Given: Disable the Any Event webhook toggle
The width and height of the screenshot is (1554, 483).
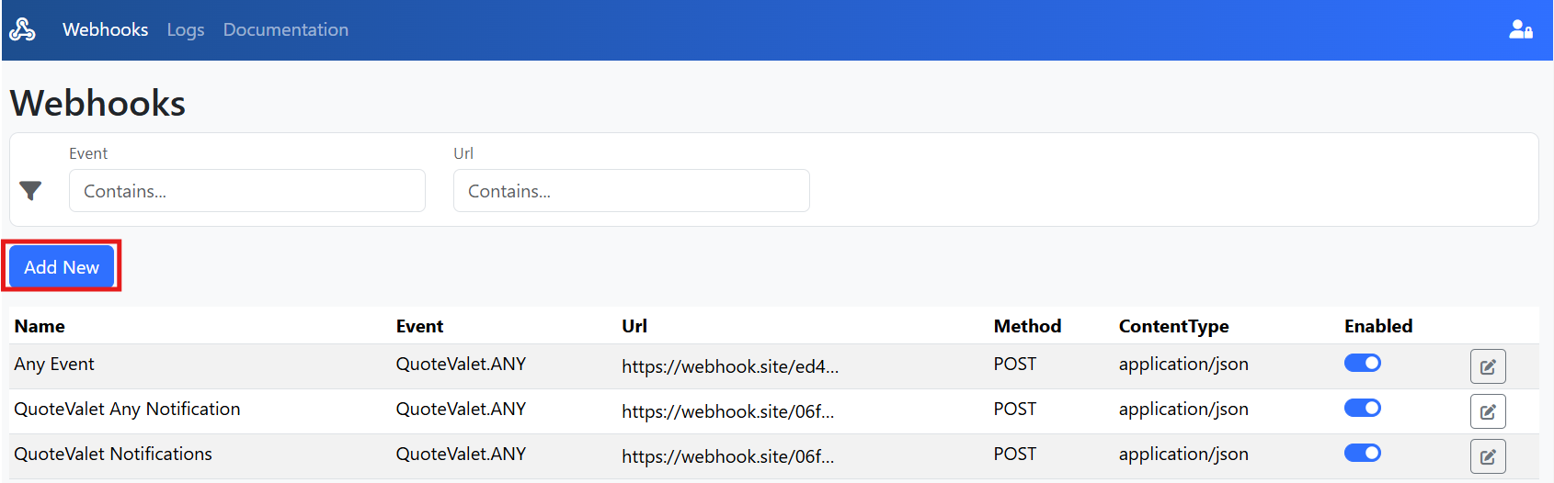Looking at the screenshot, I should tap(1362, 364).
